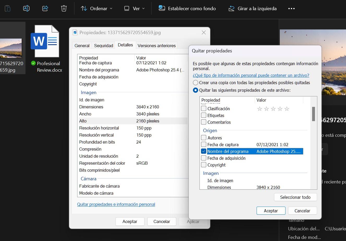Open the Versiones anteriores tab
This screenshot has width=346, height=241.
[156, 46]
